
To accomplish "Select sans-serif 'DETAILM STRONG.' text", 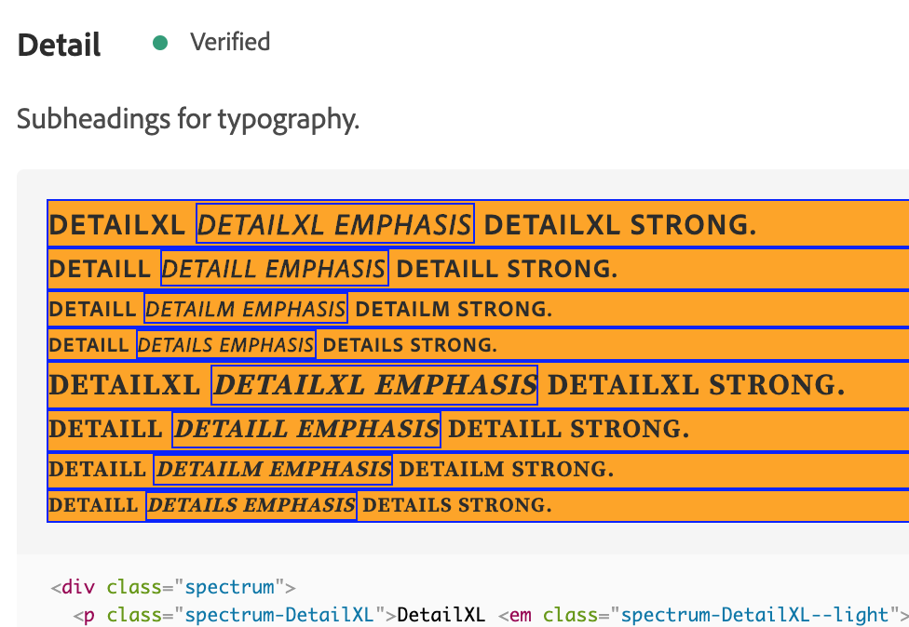I will (x=454, y=309).
